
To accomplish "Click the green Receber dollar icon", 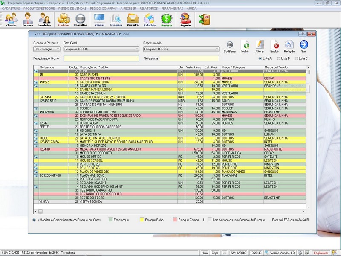I will point(166,19).
